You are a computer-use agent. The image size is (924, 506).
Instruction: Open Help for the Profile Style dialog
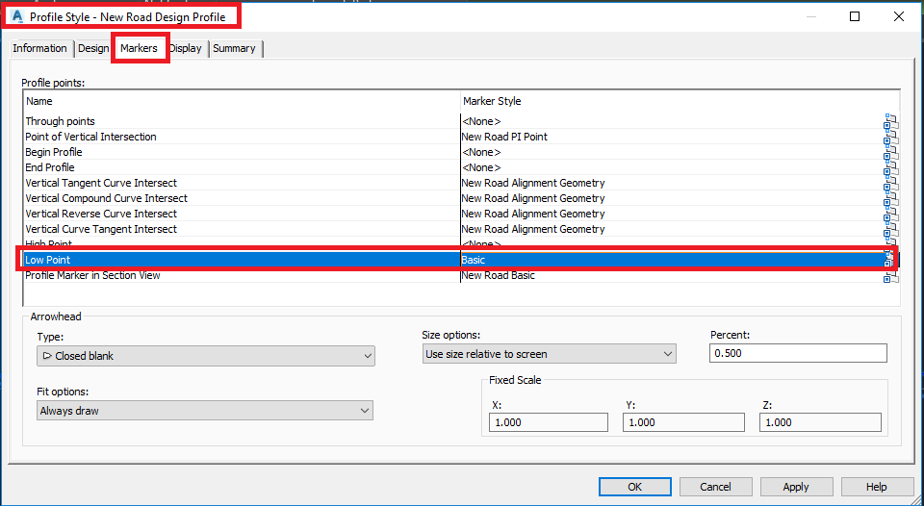coord(876,487)
